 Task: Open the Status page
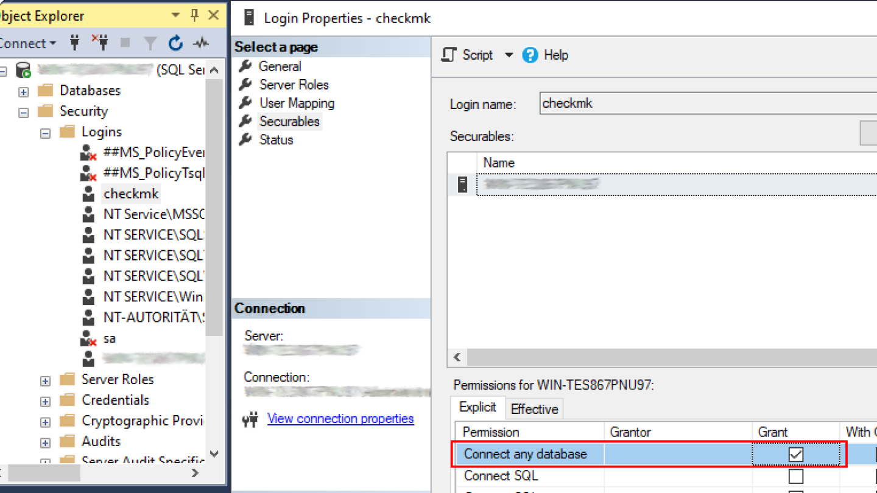[276, 139]
